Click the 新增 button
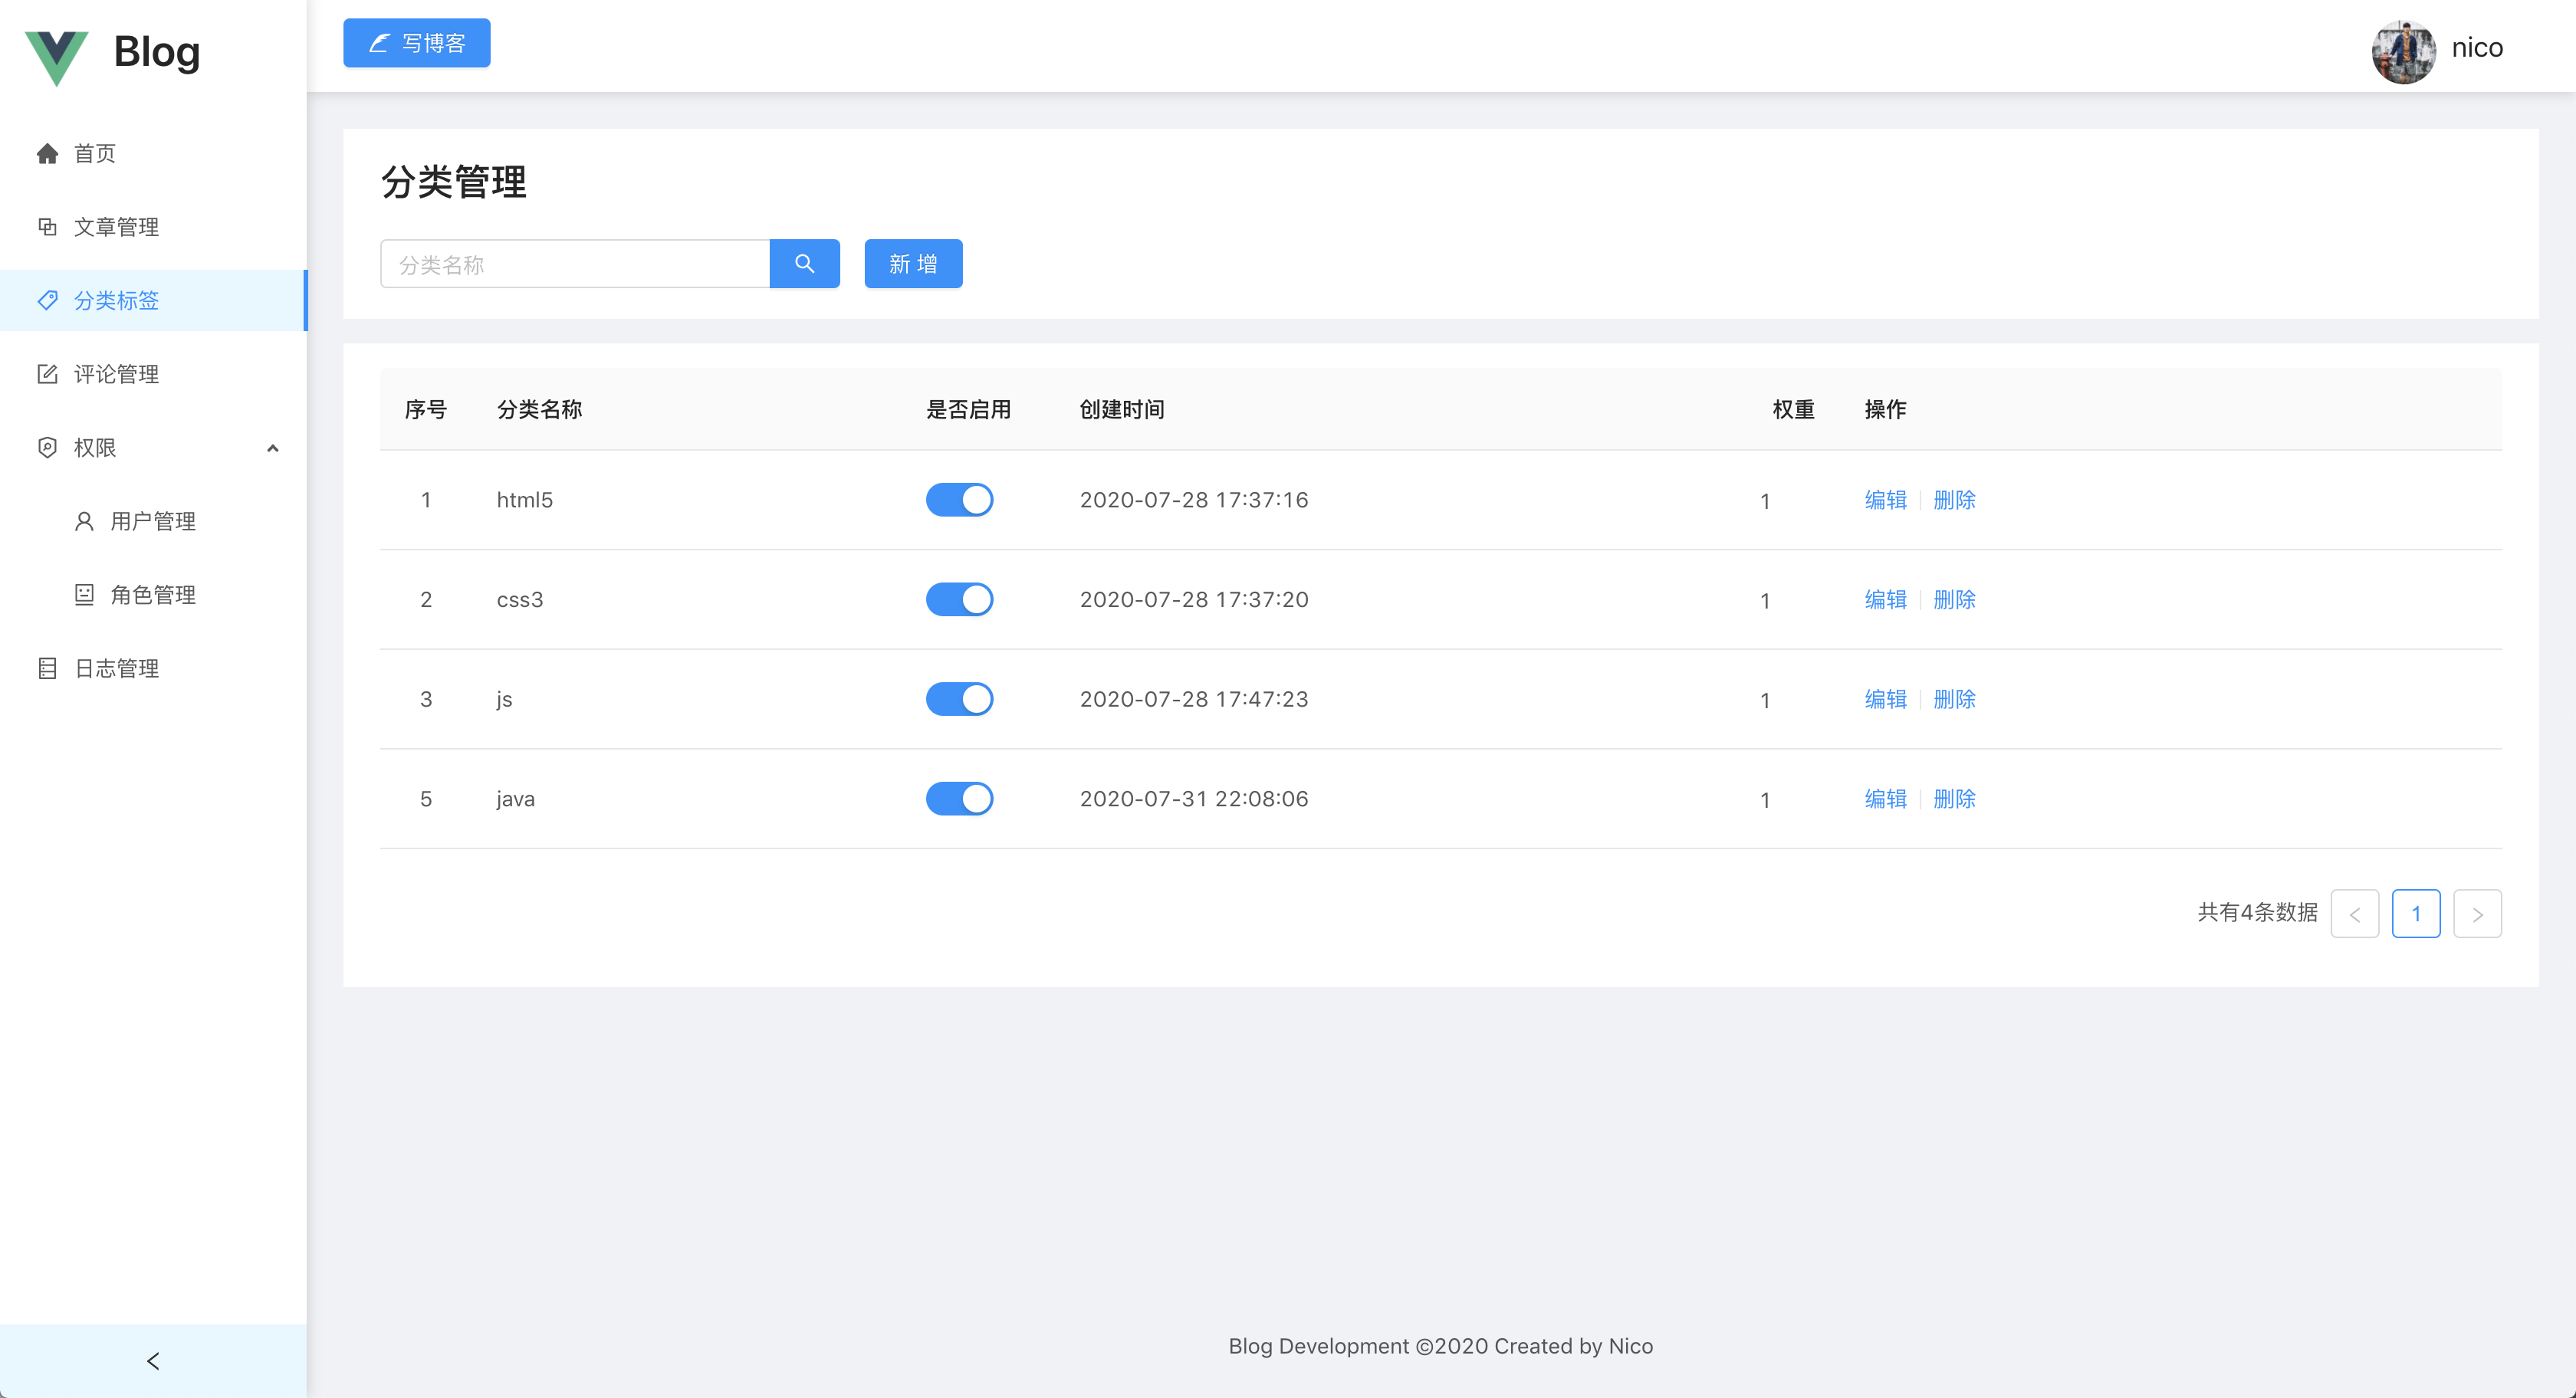The image size is (2576, 1398). pyautogui.click(x=913, y=264)
